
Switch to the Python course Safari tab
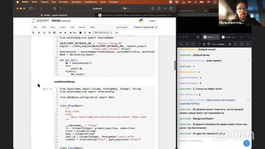(x=135, y=15)
